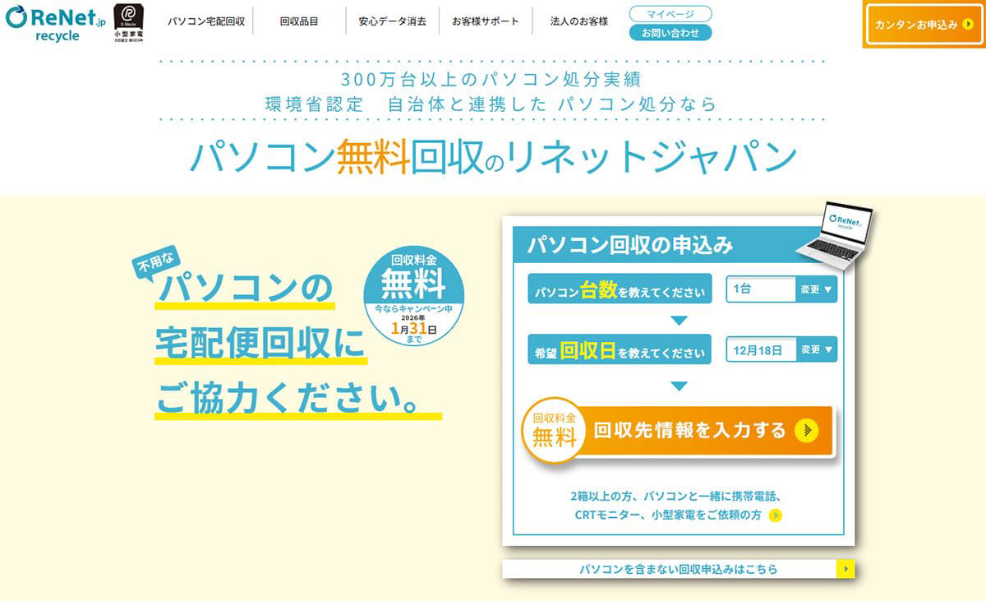Image resolution: width=986 pixels, height=601 pixels.
Task: Open the パソコン台数 dropdown showing 1台
Action: coord(781,289)
